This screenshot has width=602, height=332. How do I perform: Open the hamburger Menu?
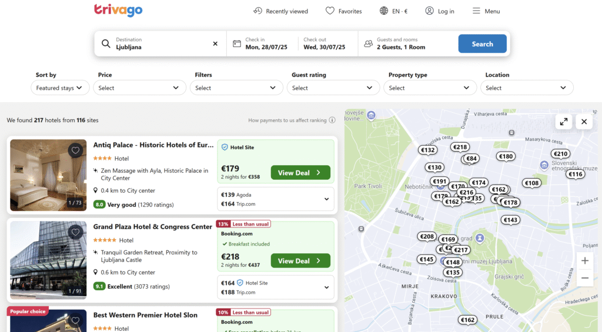click(x=486, y=11)
